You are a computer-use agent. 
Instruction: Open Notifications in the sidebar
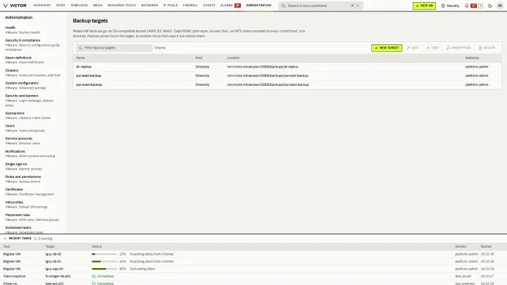point(33,153)
